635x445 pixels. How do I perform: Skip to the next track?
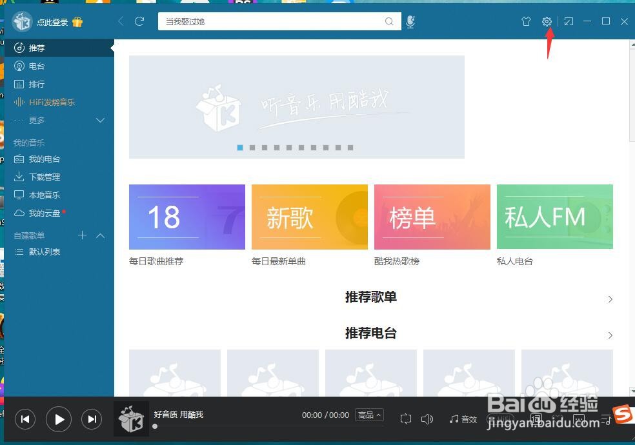tap(92, 419)
